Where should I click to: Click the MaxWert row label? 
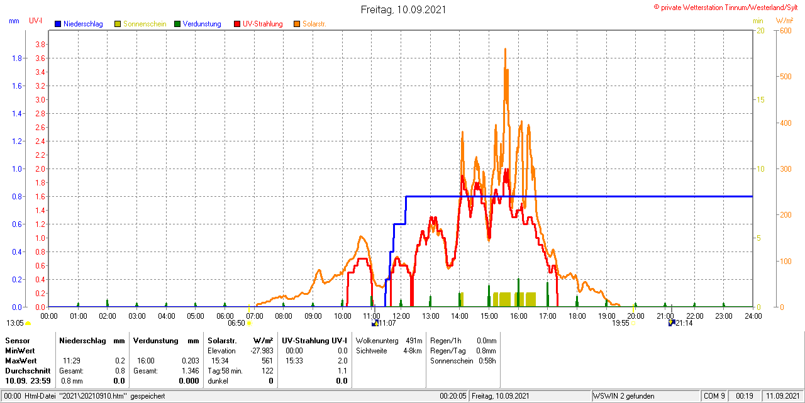[x=20, y=361]
